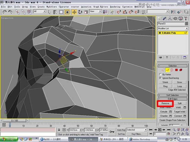Select Element sub-object level
The width and height of the screenshot is (190, 142).
[x=181, y=70]
